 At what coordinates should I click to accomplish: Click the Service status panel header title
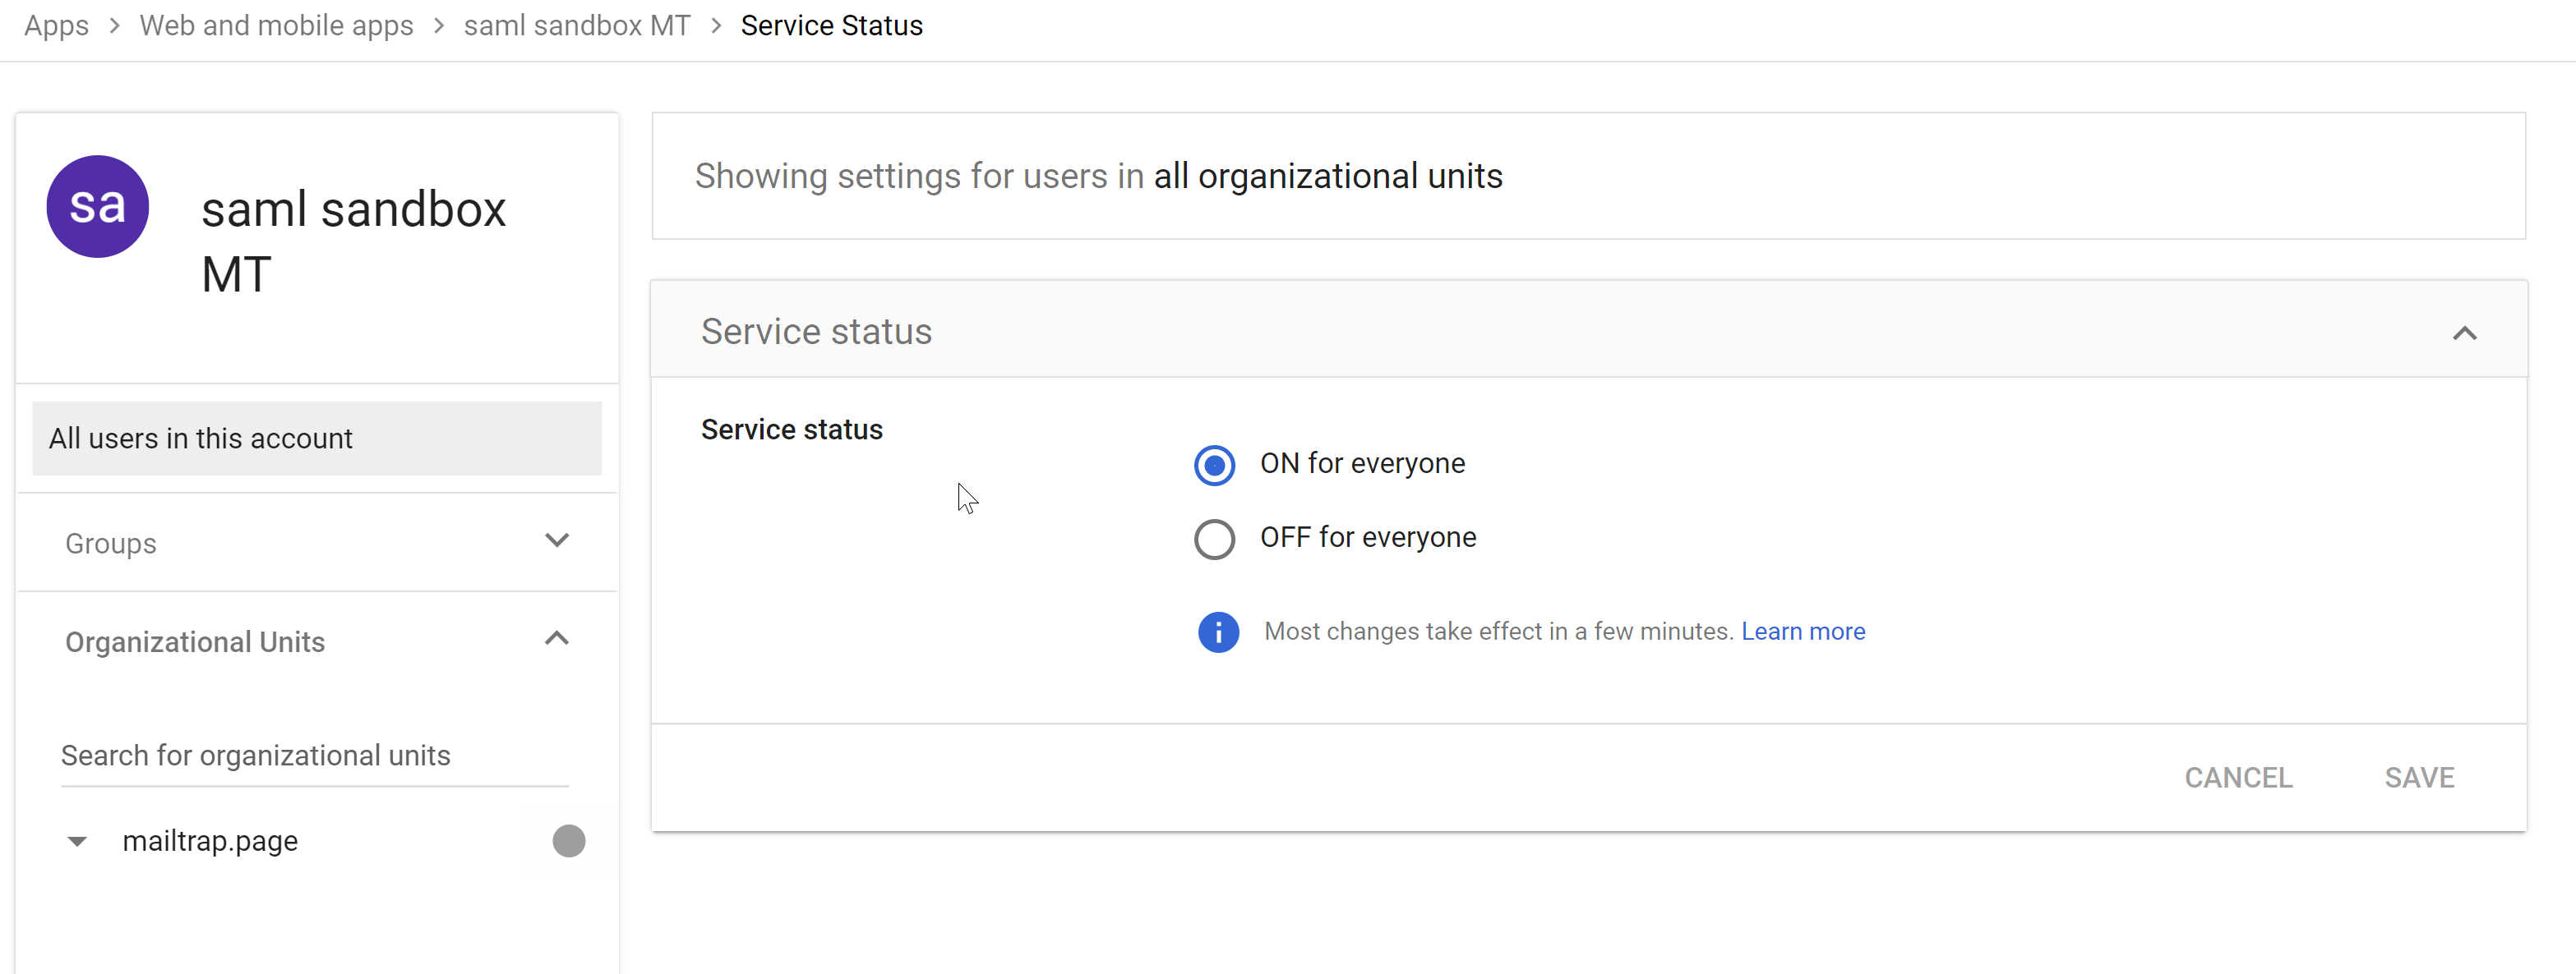[816, 332]
